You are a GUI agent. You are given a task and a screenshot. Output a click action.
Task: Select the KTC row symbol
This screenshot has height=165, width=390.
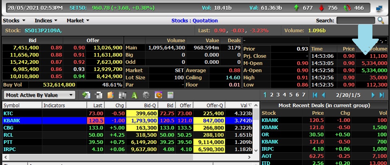point(8,114)
